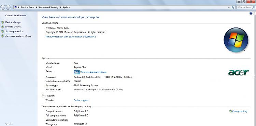Restore down the System window

244,2
